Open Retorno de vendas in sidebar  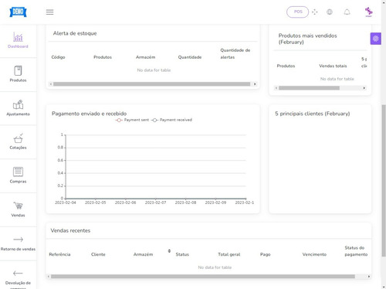pyautogui.click(x=18, y=243)
